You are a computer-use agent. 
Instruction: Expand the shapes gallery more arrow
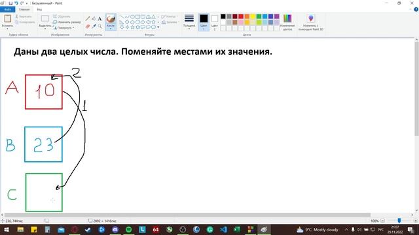(158, 27)
